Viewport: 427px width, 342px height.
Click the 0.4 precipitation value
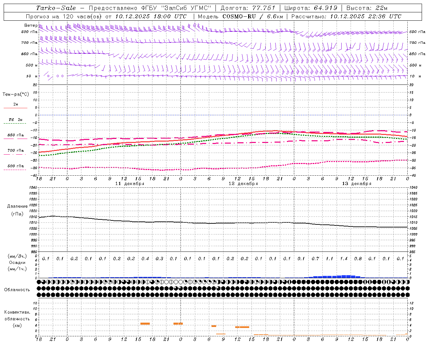click(x=145, y=259)
